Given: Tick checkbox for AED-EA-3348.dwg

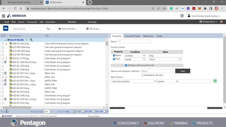Looking at the screenshot, I should click(x=3, y=70).
